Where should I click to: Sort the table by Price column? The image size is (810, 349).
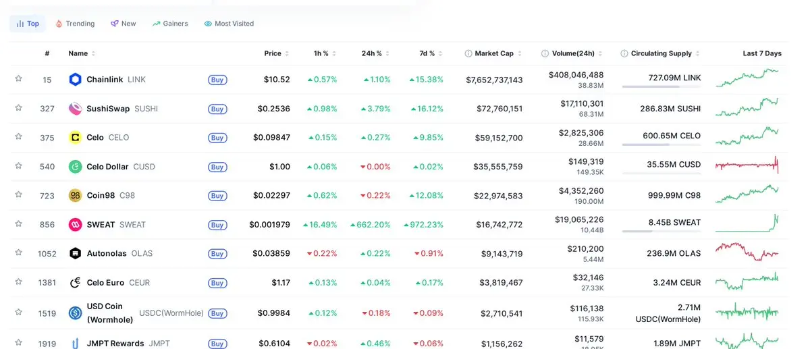tap(276, 53)
